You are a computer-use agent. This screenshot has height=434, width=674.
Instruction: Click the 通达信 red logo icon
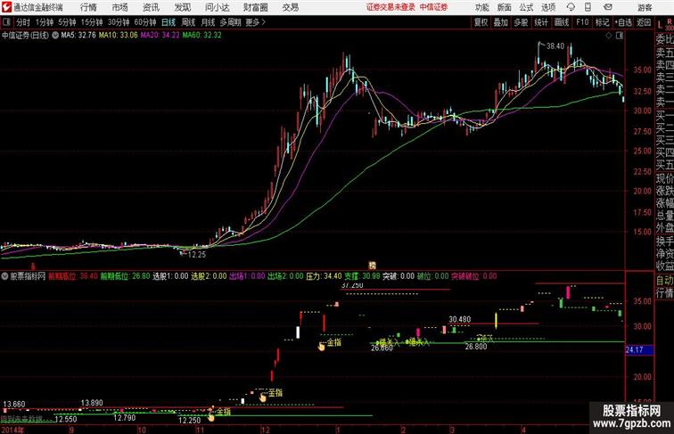6,7
